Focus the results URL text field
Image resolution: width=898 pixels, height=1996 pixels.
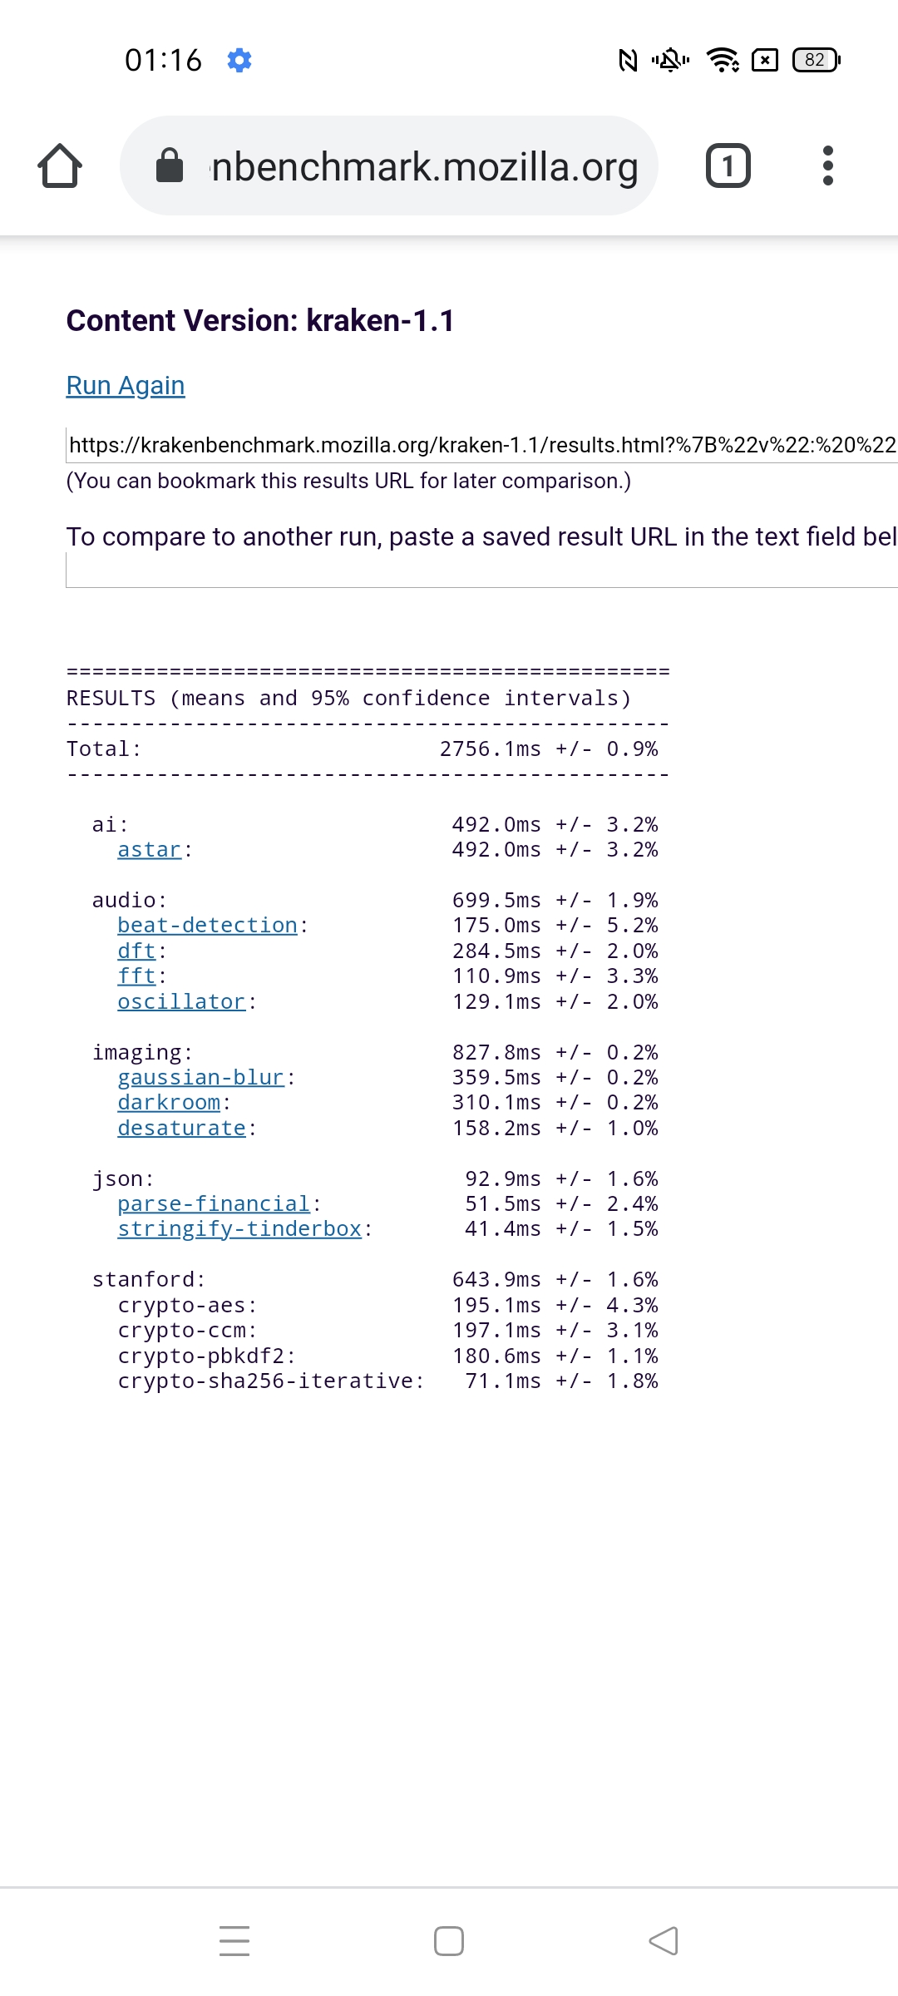pos(482,445)
